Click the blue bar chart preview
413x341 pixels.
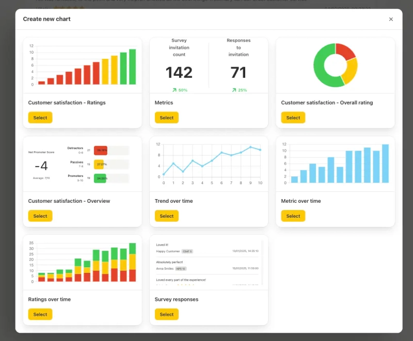(335, 164)
